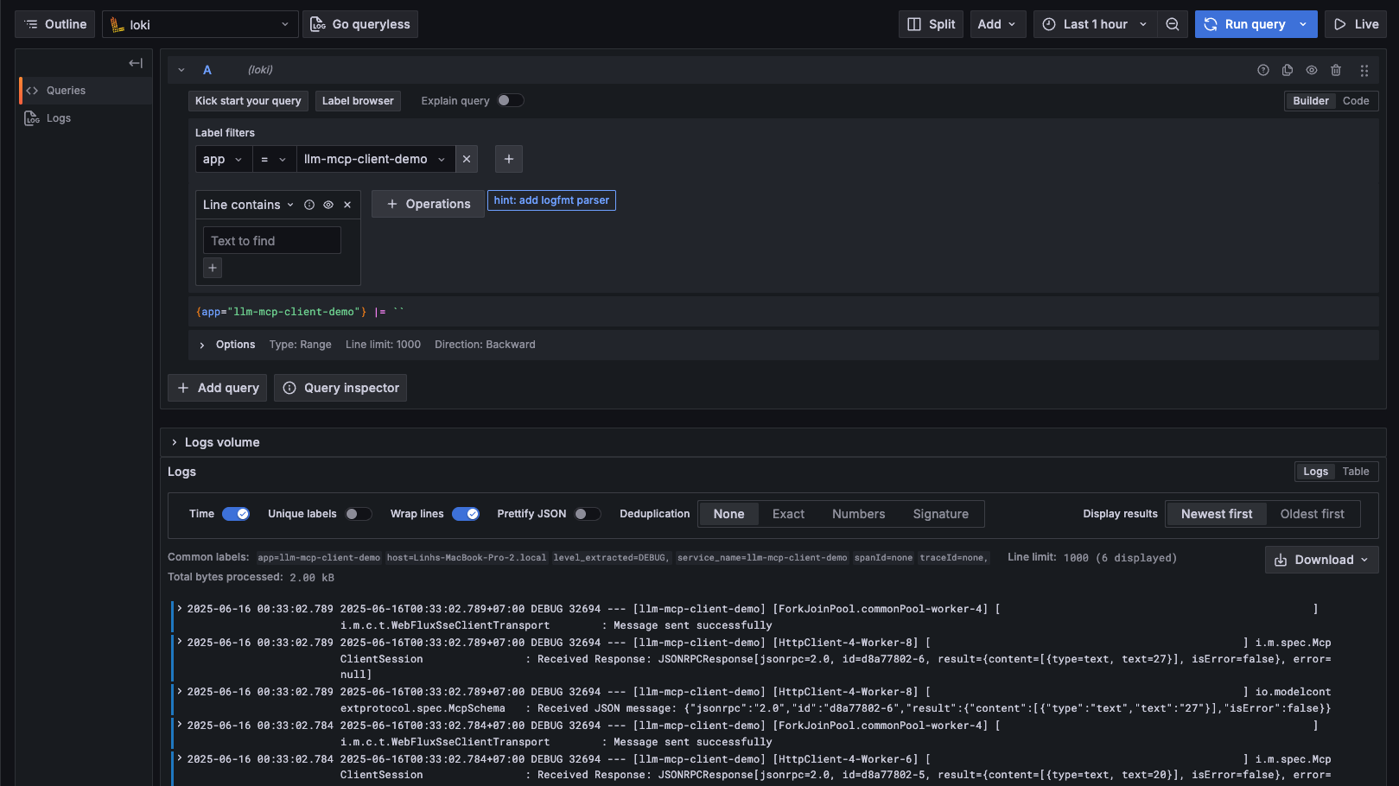Viewport: 1399px width, 786px height.
Task: Zoom out the time range
Action: [x=1173, y=24]
